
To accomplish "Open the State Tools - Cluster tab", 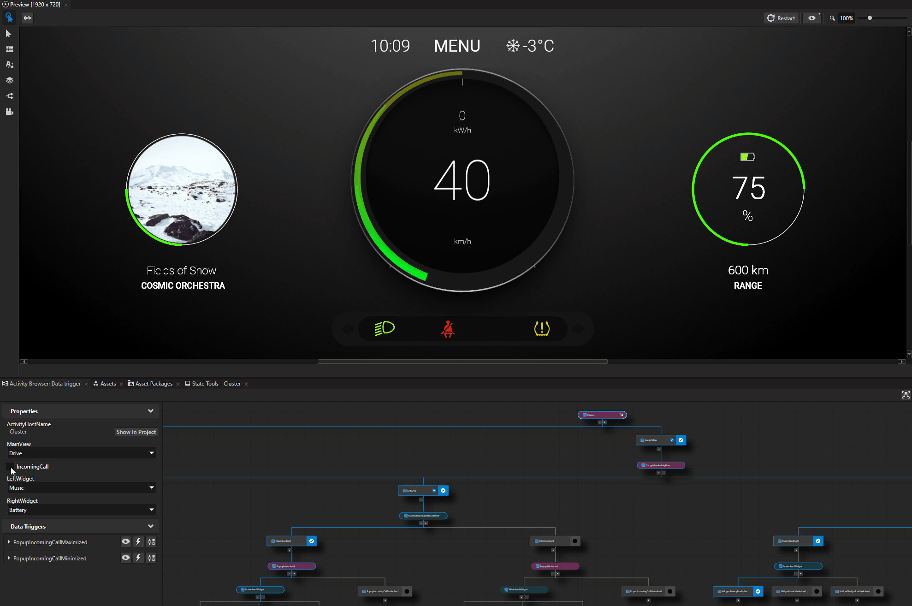I will click(x=216, y=384).
